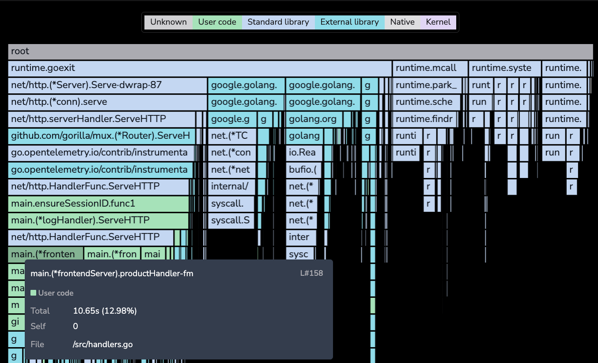Select the gorilla/mux Router.ServeHTTP frame
Viewport: 598px width, 363px height.
point(101,136)
